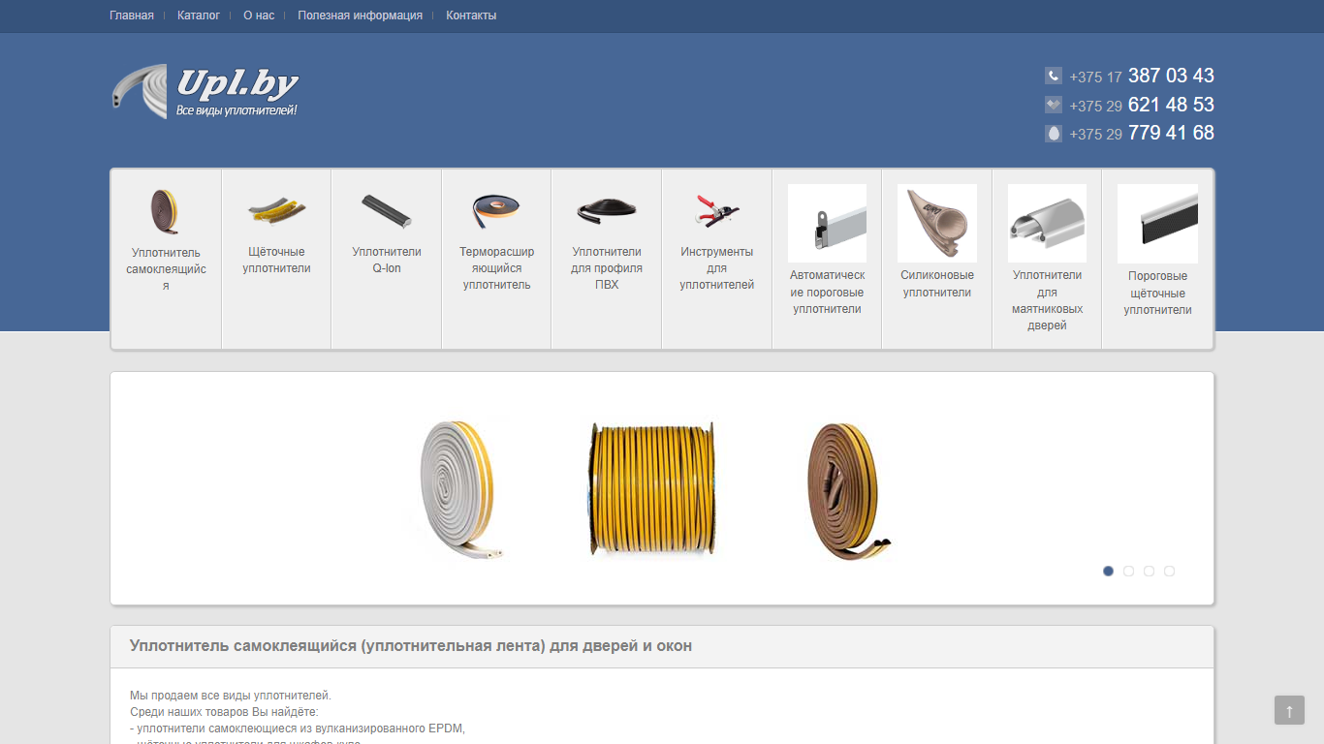Click the Upl.by site logo
1324x744 pixels.
205,91
